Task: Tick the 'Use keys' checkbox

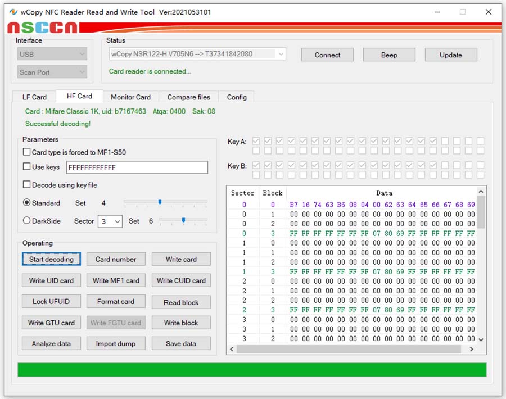Action: pyautogui.click(x=27, y=166)
